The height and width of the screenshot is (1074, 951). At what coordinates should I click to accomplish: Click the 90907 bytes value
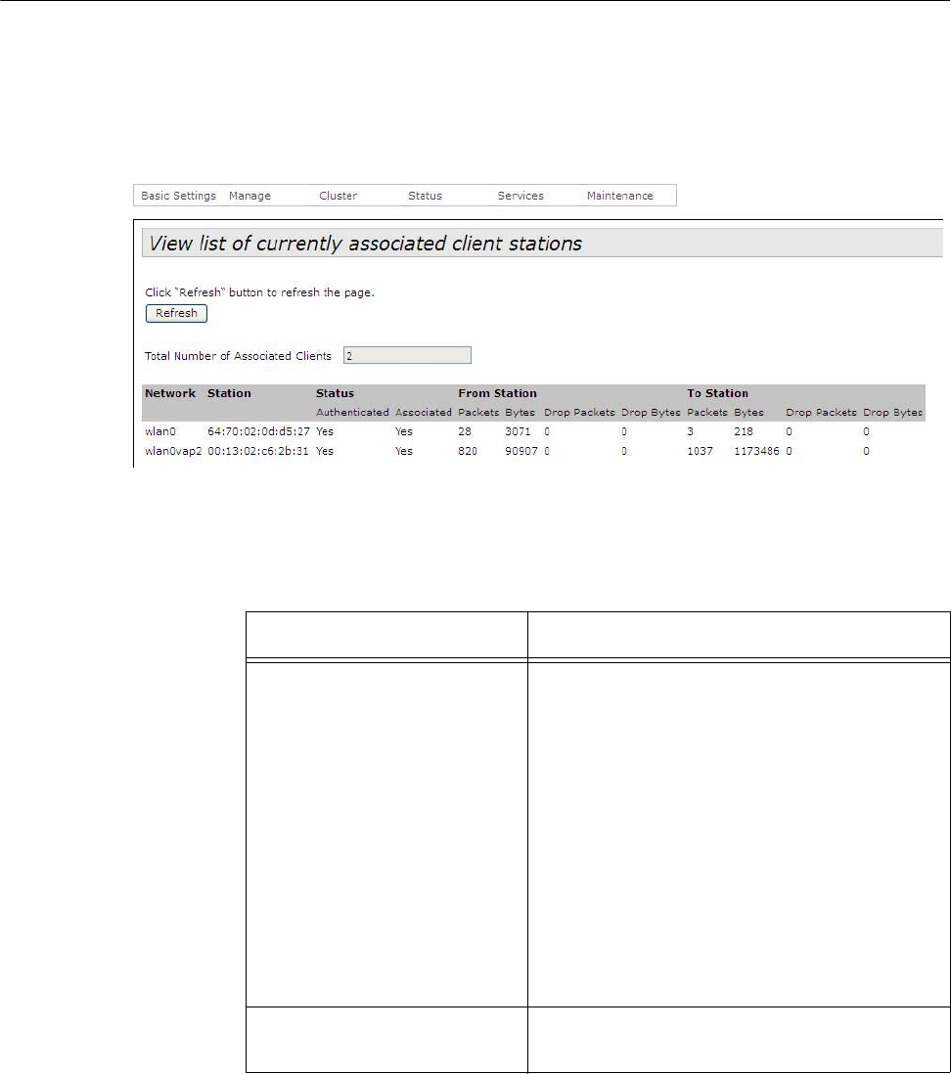pyautogui.click(x=521, y=451)
